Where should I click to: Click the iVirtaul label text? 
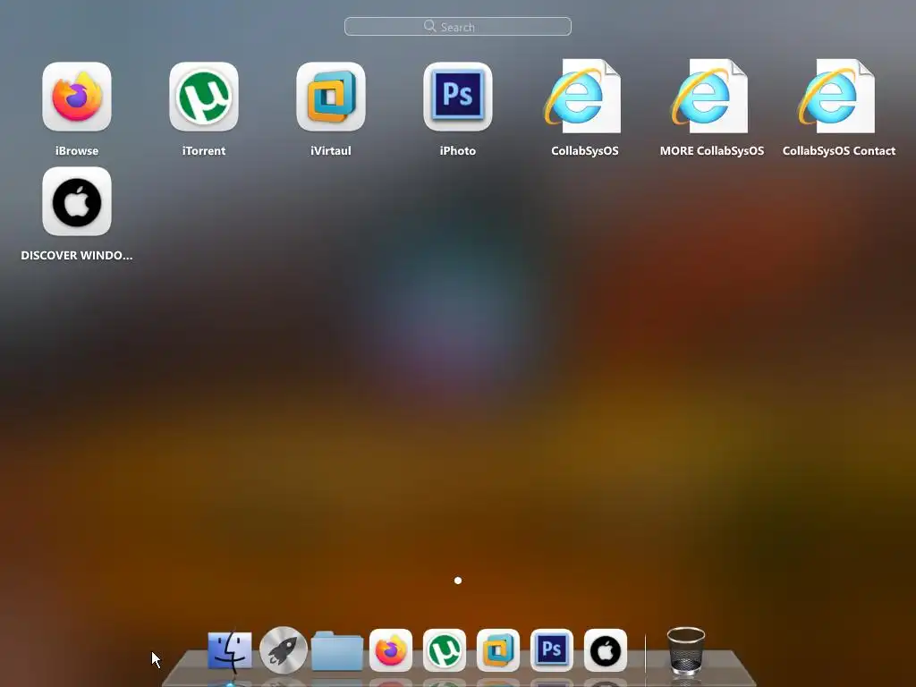331,150
